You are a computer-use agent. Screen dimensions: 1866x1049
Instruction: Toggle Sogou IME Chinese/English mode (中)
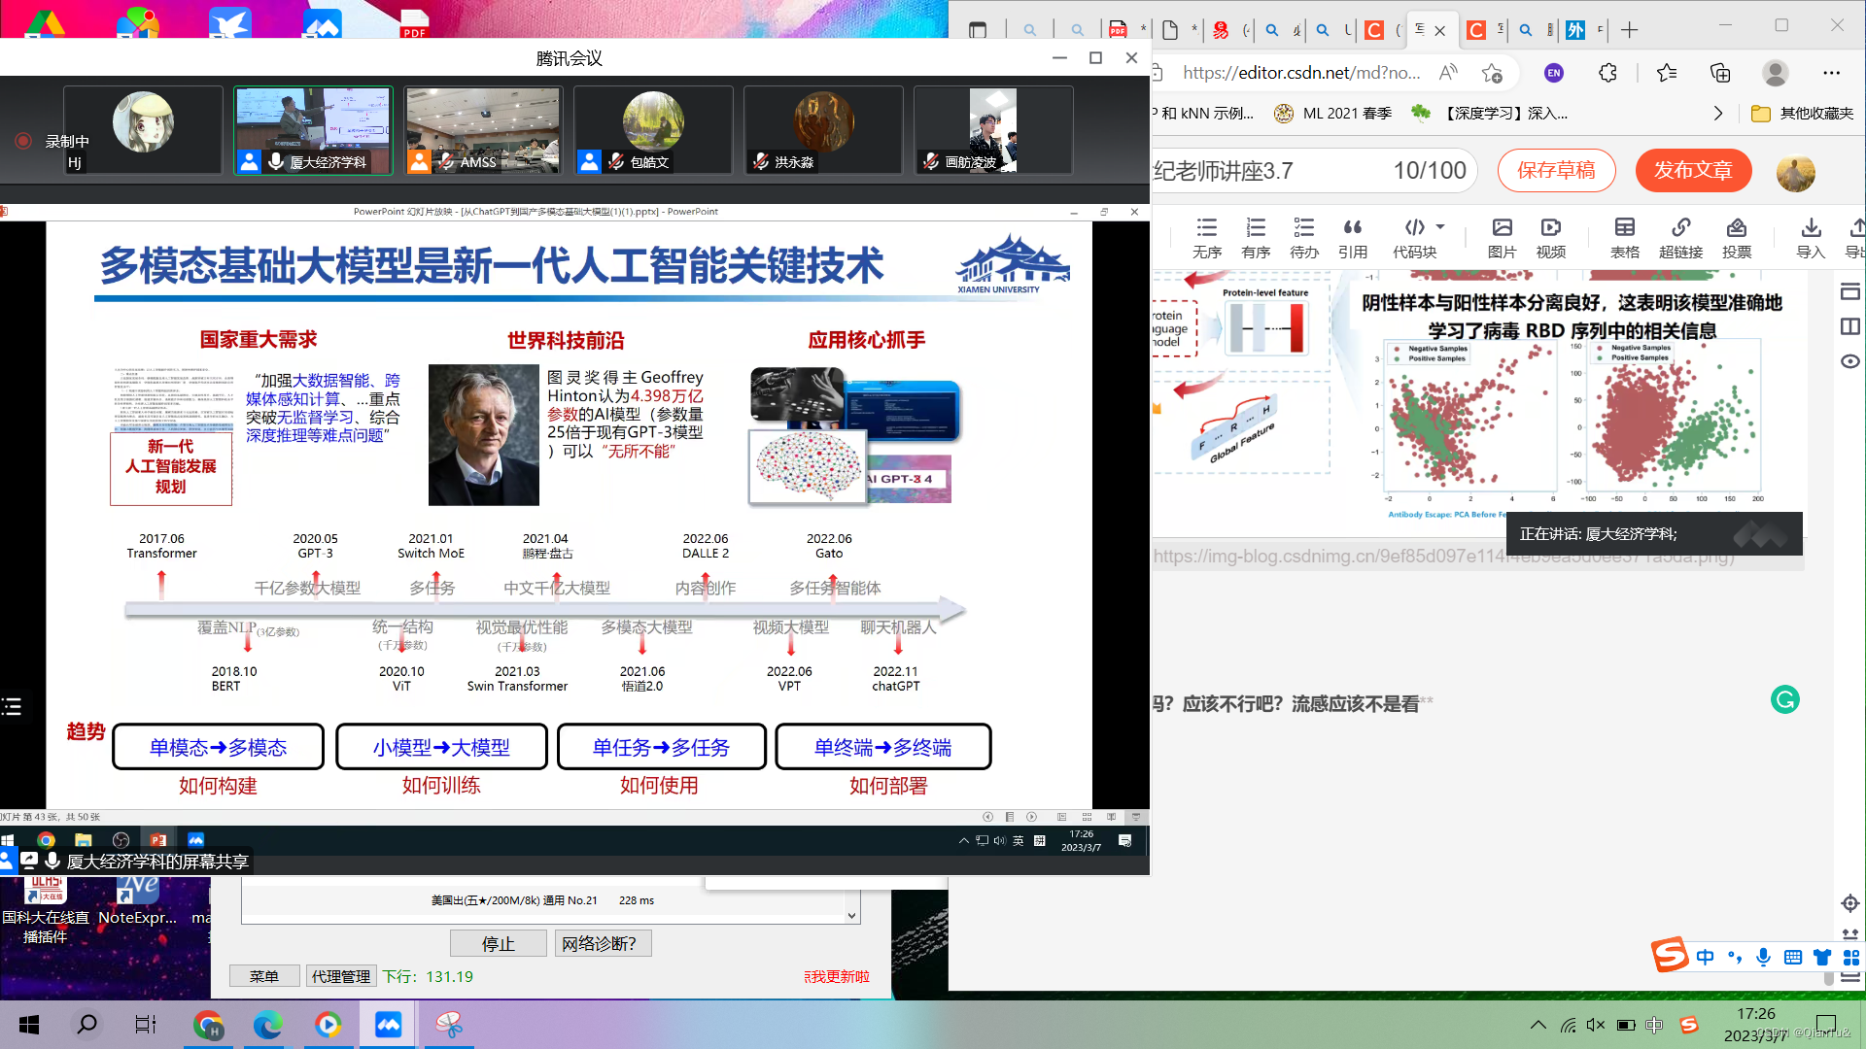[x=1706, y=957]
